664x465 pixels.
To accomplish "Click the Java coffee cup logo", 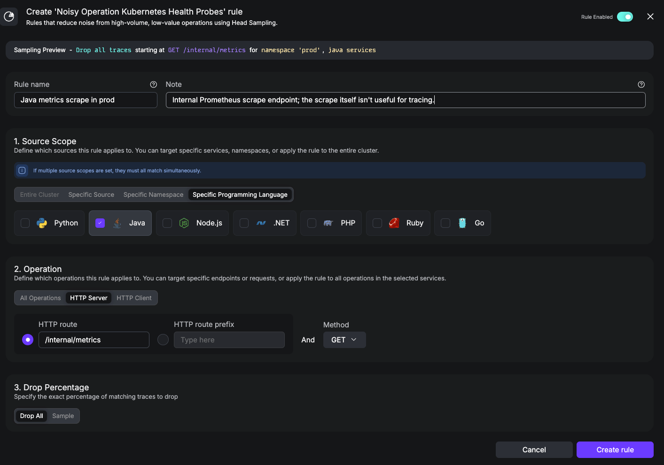I will (117, 223).
